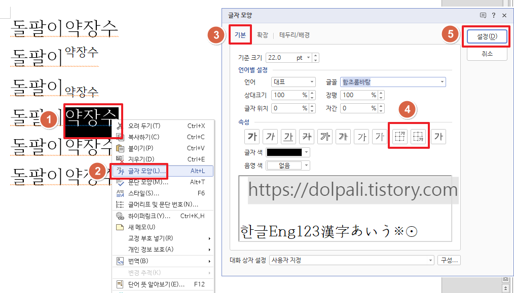This screenshot has width=514, height=293.
Task: Increase 기준 크기 with up arrow
Action: pyautogui.click(x=315, y=56)
